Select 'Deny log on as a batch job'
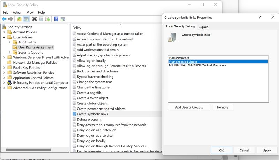279x160 pixels. click(97, 130)
